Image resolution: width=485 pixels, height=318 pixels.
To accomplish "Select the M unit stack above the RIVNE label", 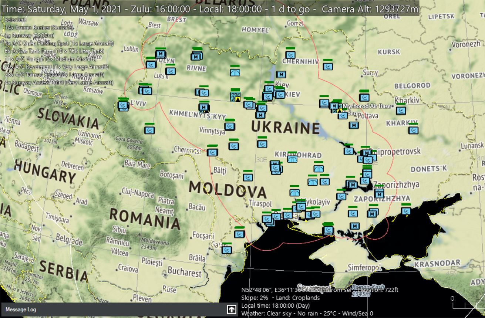I will point(196,56).
